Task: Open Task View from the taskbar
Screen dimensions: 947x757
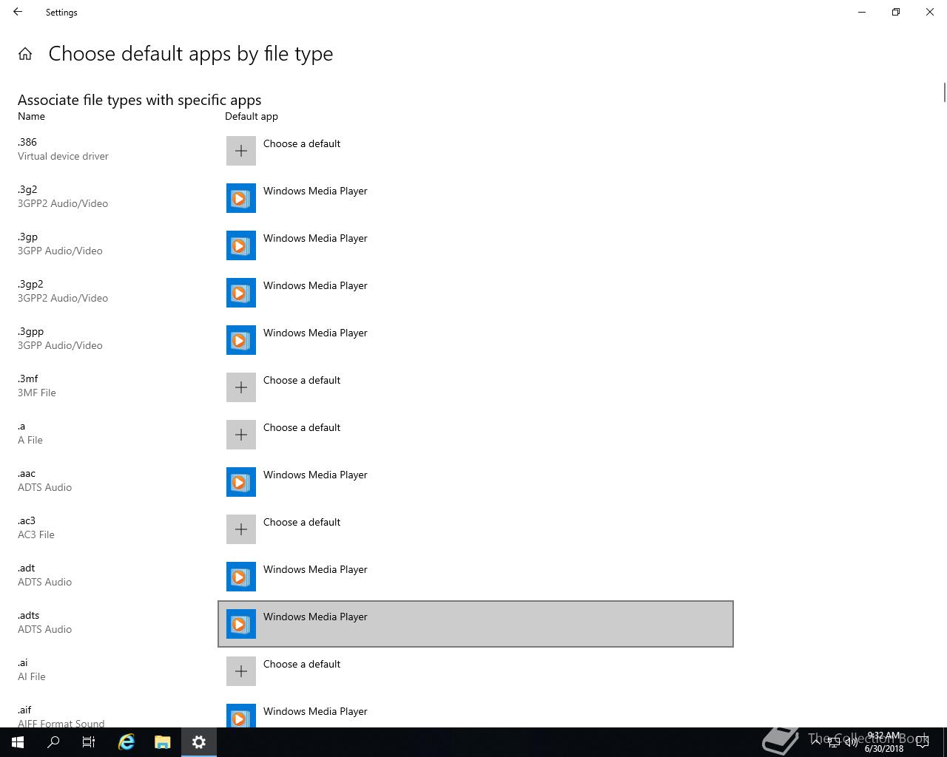Action: [89, 742]
